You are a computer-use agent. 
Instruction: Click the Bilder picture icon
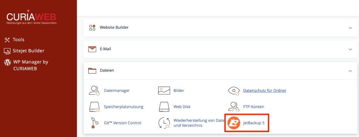(x=164, y=90)
